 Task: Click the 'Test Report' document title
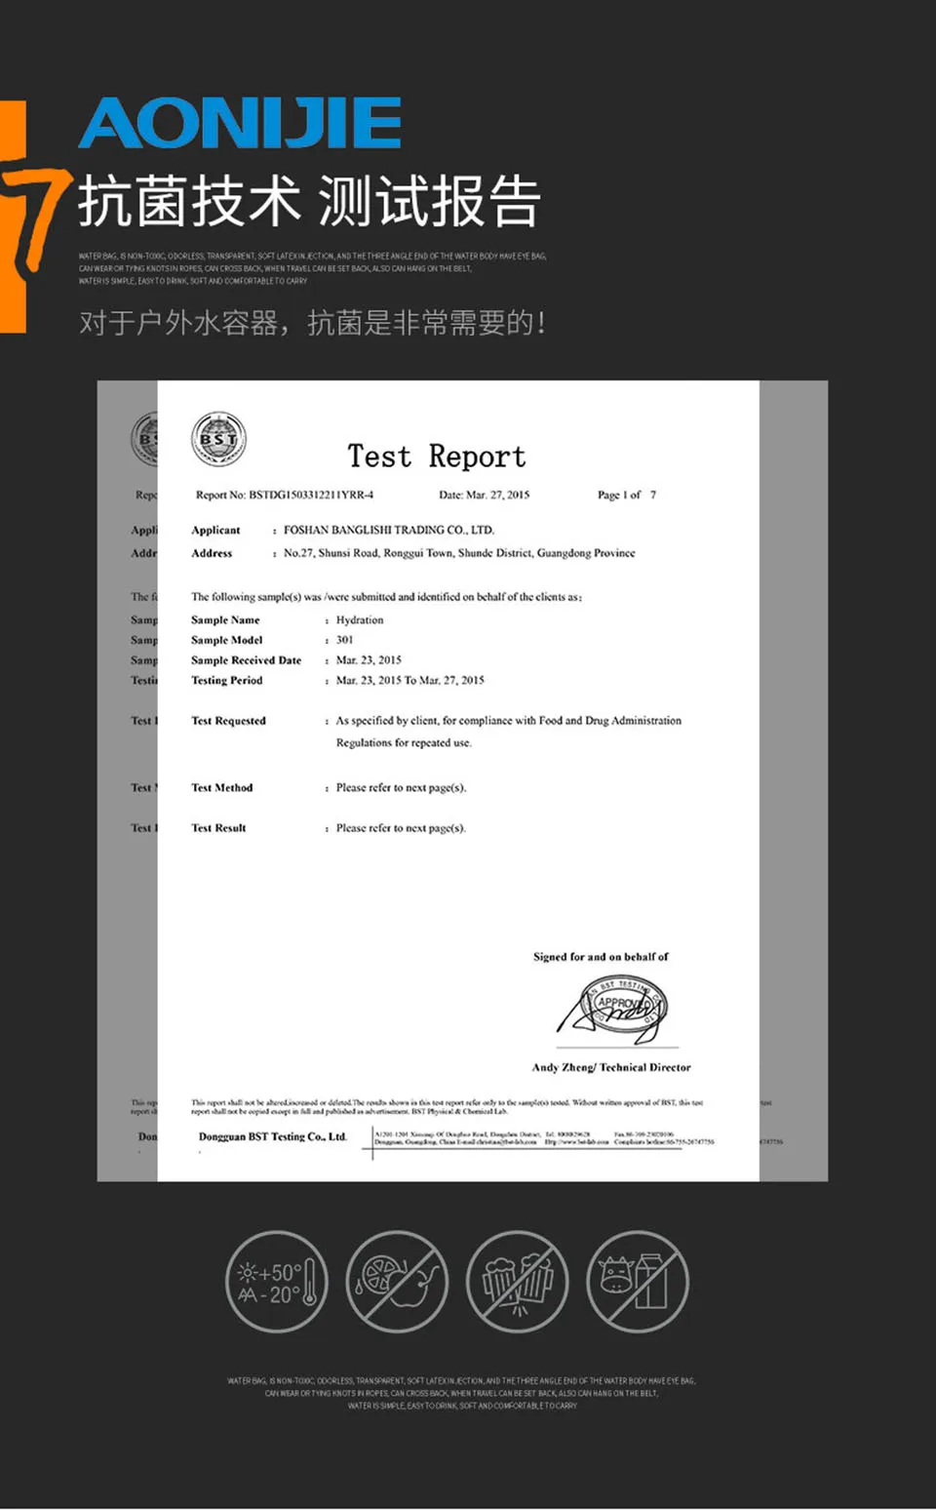(436, 457)
